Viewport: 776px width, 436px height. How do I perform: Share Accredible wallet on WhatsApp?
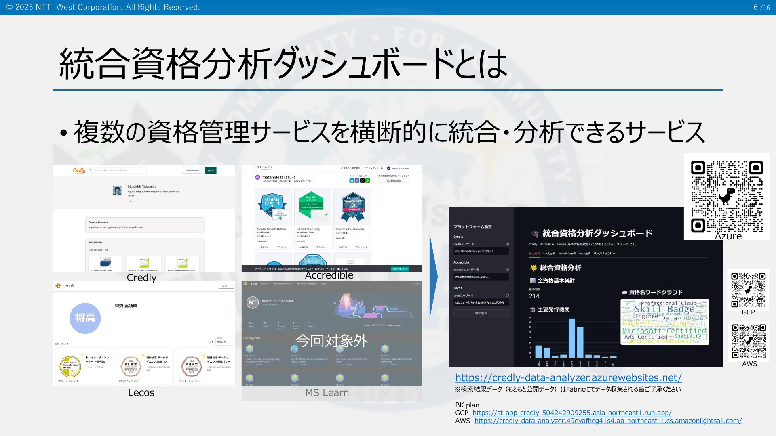click(x=367, y=180)
